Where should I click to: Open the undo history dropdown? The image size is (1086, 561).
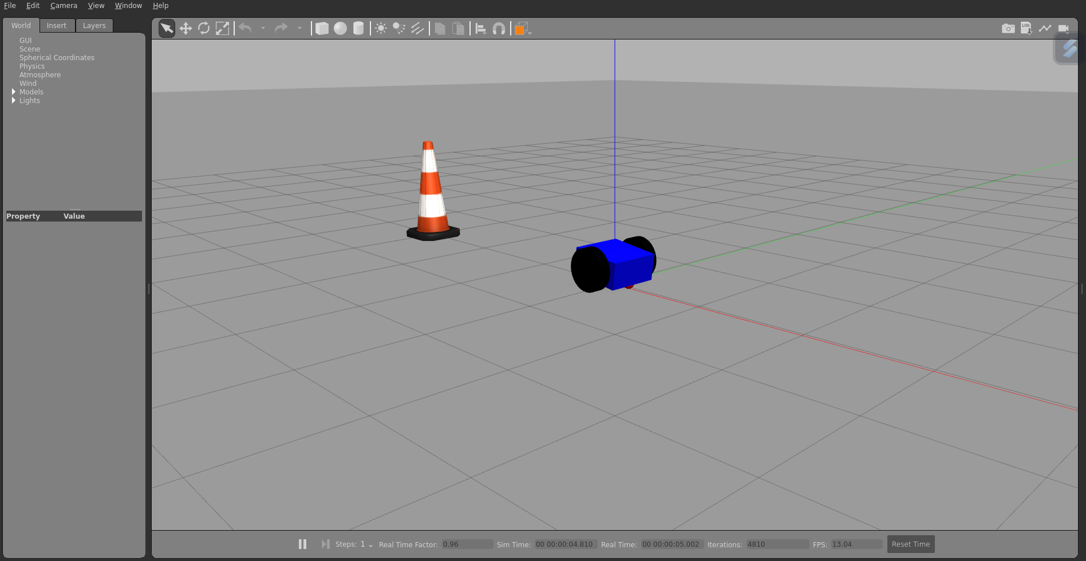(263, 28)
